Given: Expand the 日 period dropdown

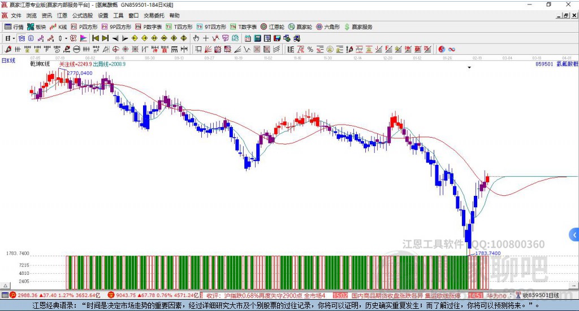Looking at the screenshot, I should [x=10, y=38].
